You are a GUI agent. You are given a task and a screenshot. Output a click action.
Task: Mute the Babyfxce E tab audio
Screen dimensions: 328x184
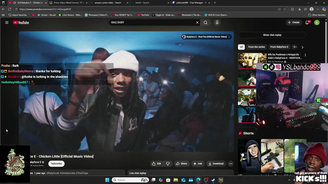[x=14, y=3]
